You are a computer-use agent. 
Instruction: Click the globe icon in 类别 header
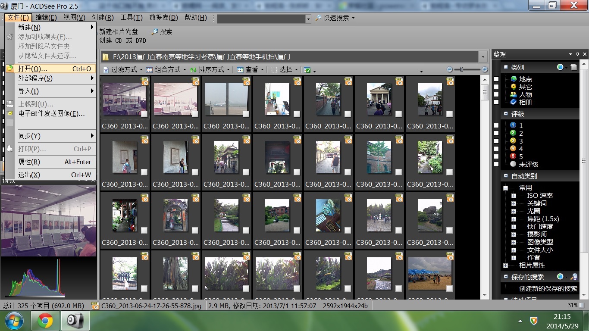[560, 67]
